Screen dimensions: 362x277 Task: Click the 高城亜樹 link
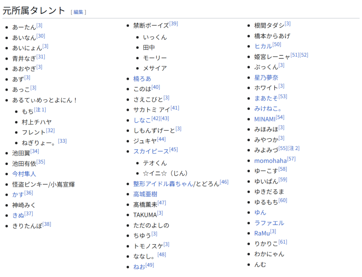(145, 194)
